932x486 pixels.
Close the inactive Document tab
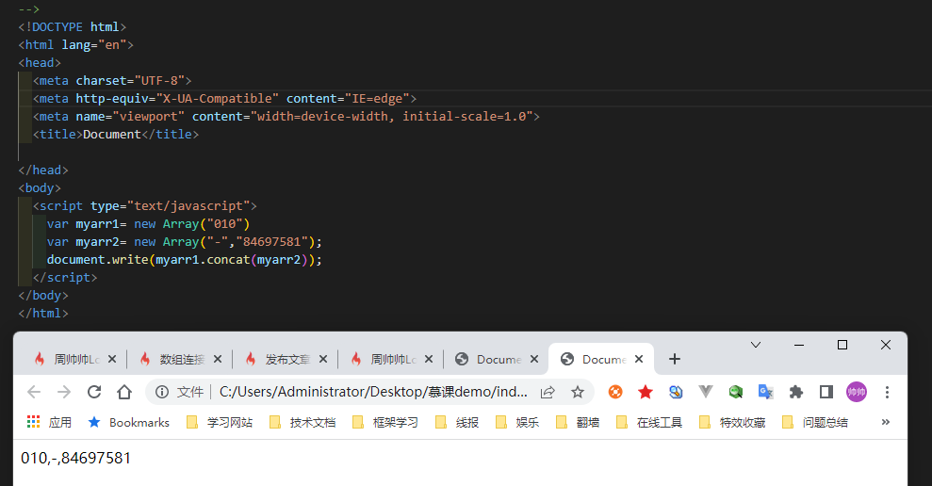coord(534,359)
